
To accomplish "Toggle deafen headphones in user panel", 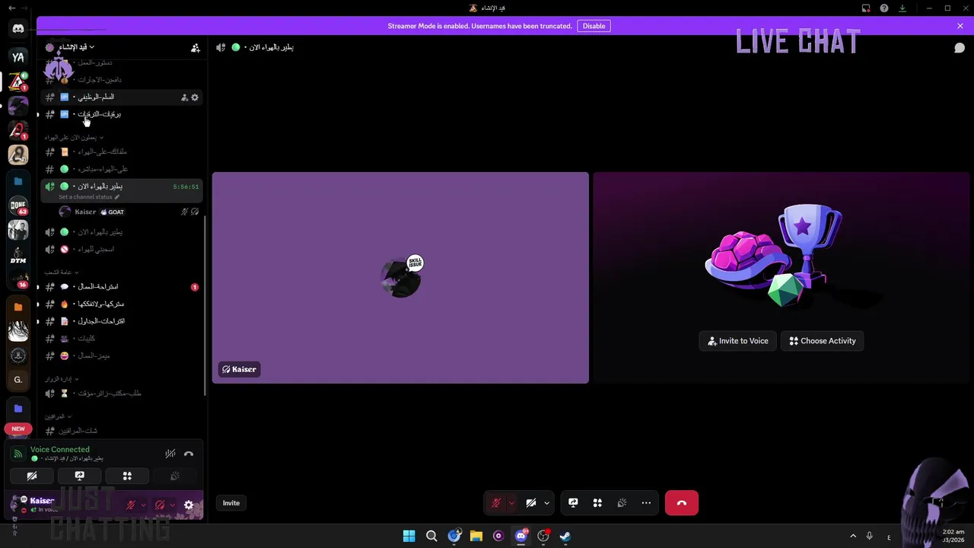I will [x=160, y=505].
